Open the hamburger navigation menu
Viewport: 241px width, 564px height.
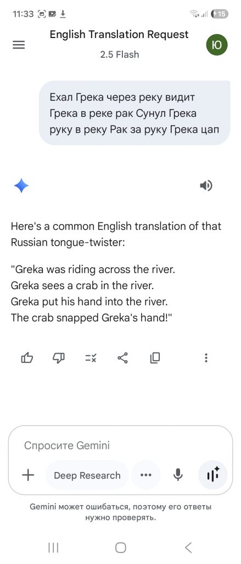[x=19, y=45]
